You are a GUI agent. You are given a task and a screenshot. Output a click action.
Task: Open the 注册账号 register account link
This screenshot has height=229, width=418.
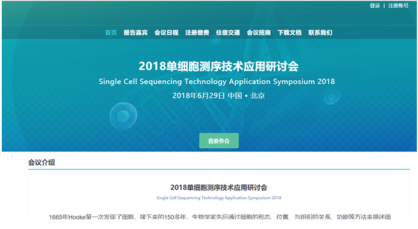398,5
